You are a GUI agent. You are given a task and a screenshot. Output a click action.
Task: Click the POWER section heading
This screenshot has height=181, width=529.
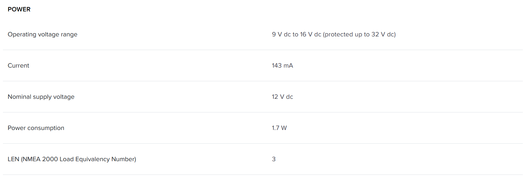click(19, 9)
